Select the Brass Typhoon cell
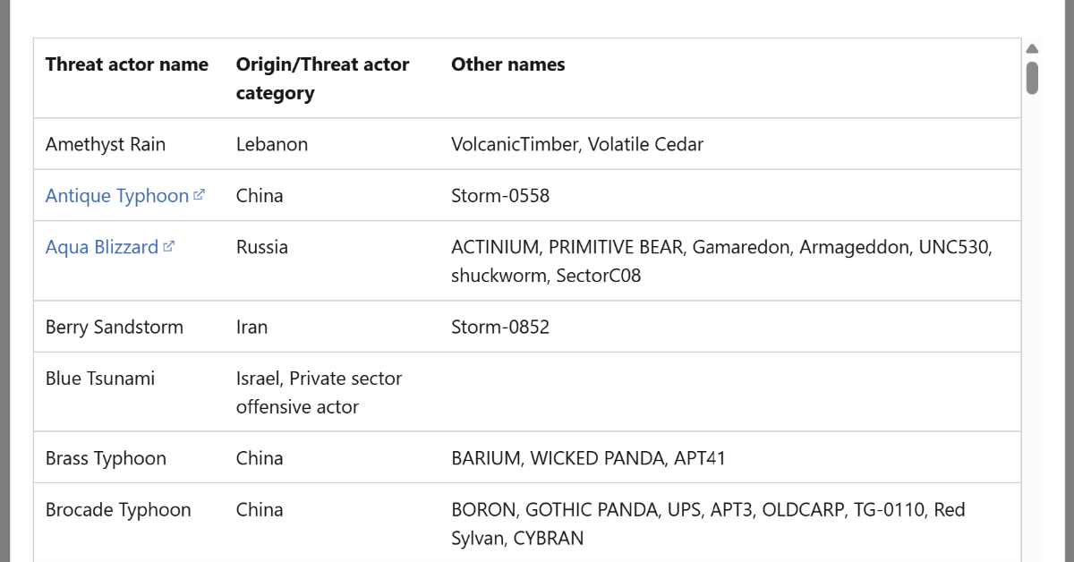 (x=106, y=458)
